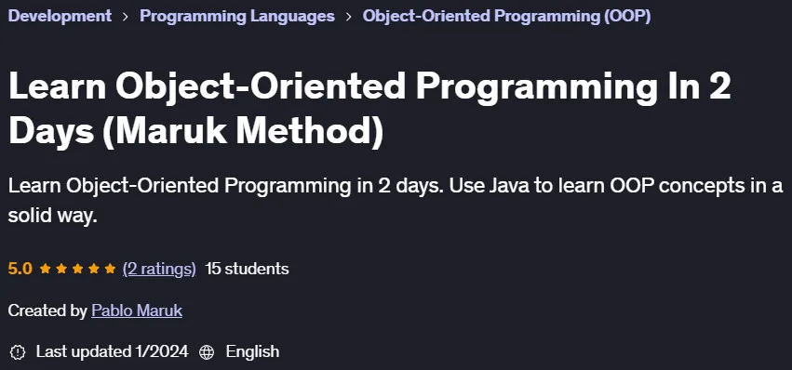Click the English language label
This screenshot has height=370, width=792.
click(252, 351)
